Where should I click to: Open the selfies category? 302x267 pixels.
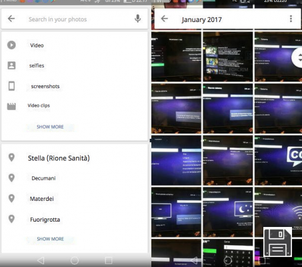pos(75,65)
